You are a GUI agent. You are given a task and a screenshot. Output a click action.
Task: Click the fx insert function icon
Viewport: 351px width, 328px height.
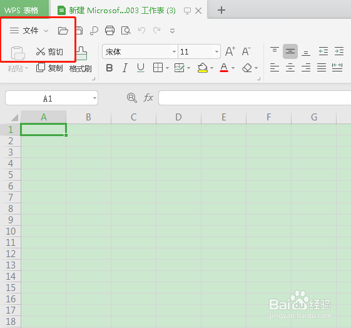pos(148,98)
